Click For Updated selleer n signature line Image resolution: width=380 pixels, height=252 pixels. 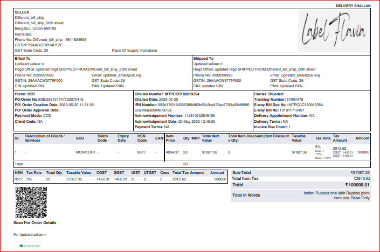30,235
